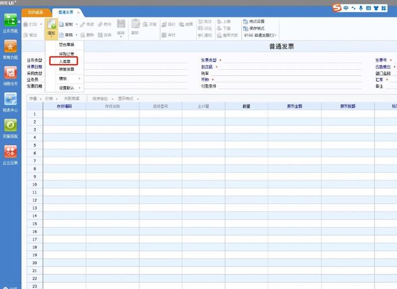Click the 数量 (Quantity) column header

pyautogui.click(x=246, y=106)
